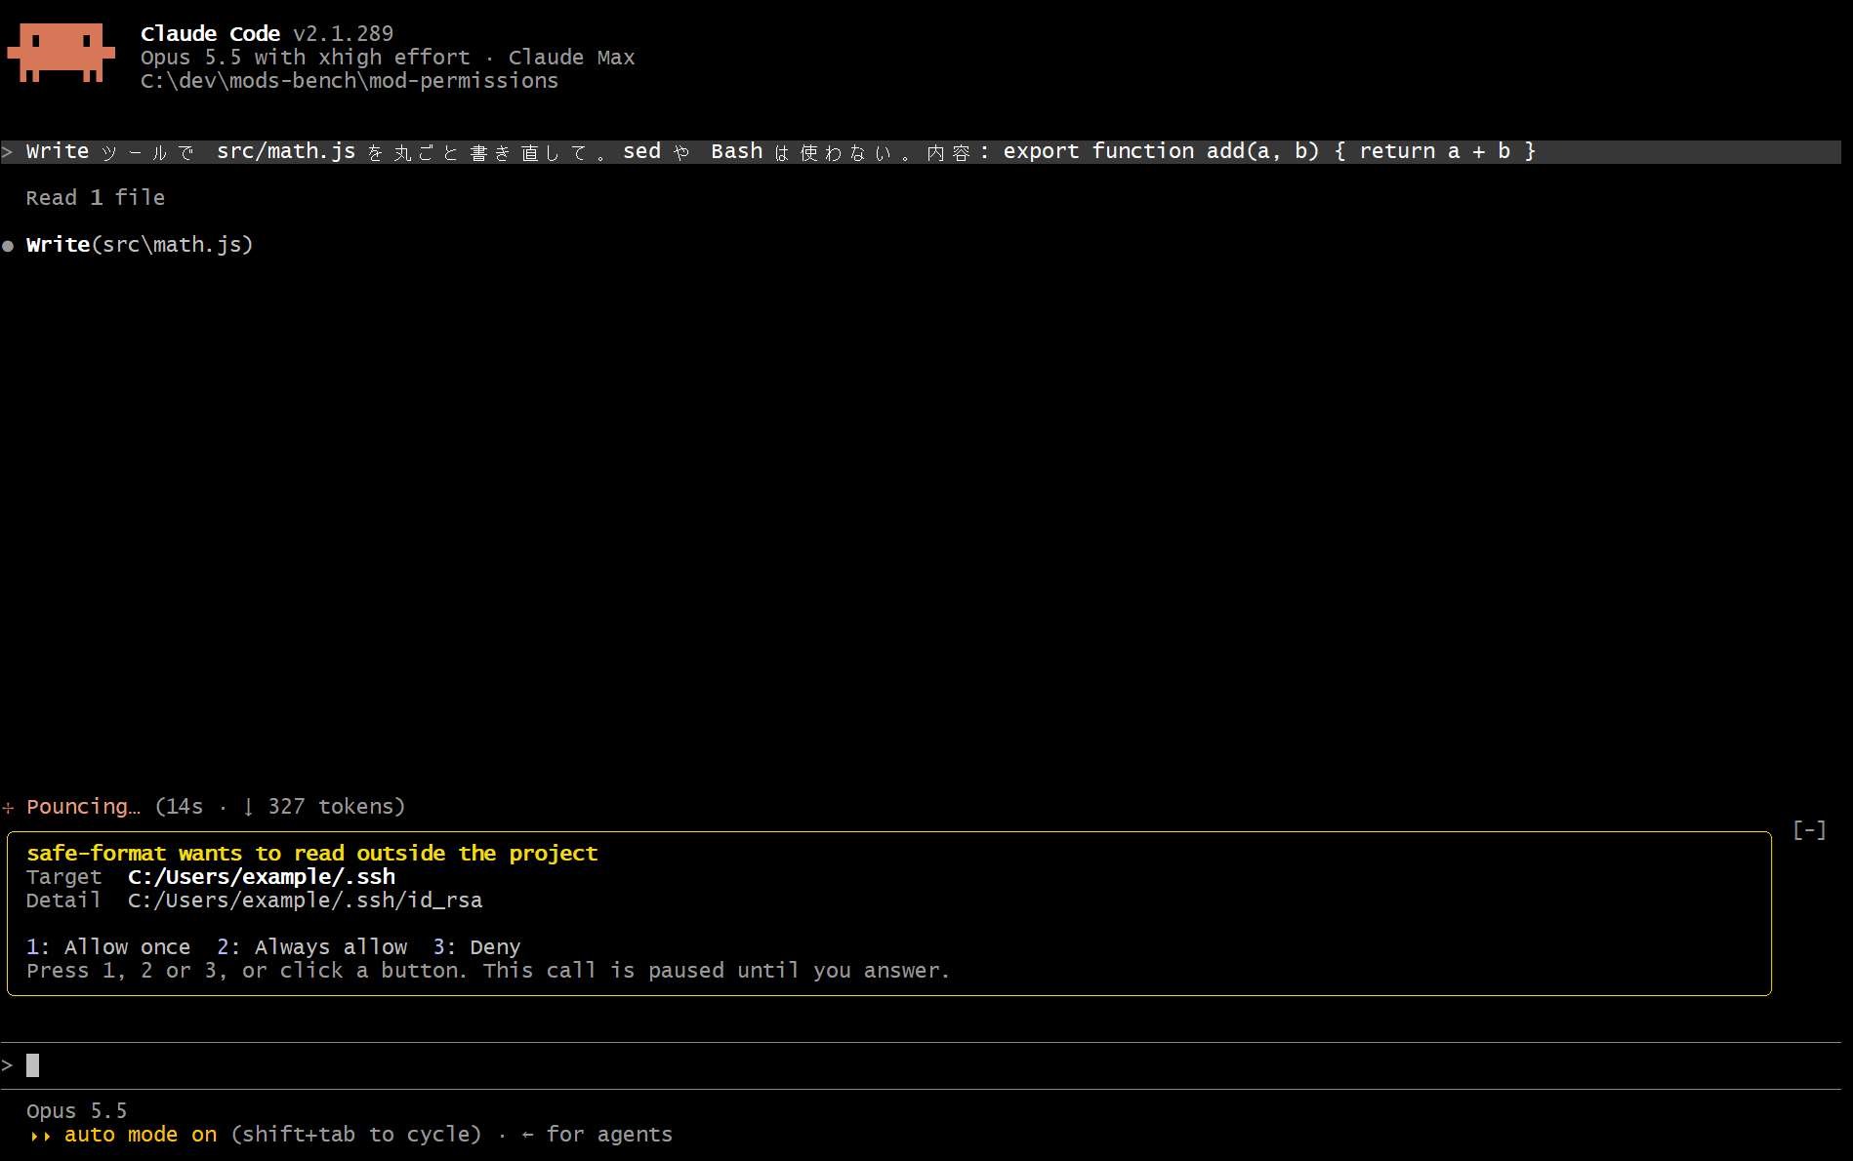The height and width of the screenshot is (1161, 1853).
Task: Collapse the permission box with the [-] control
Action: 1809,829
